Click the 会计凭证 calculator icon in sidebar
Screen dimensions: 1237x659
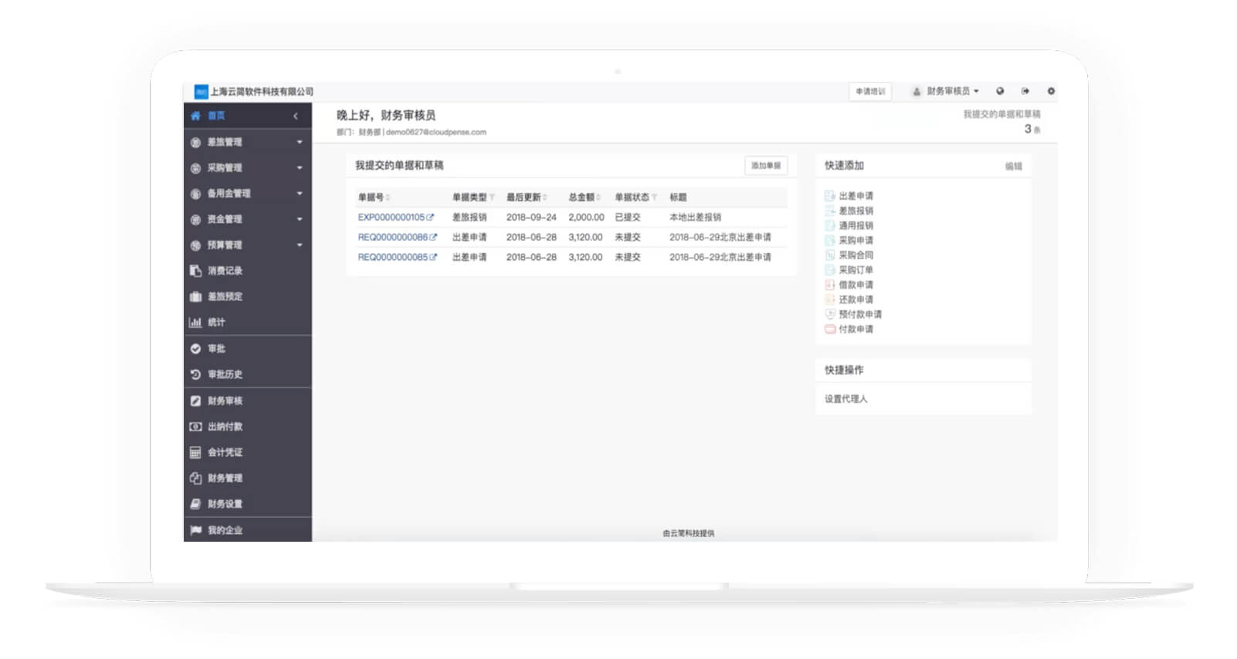pos(195,452)
